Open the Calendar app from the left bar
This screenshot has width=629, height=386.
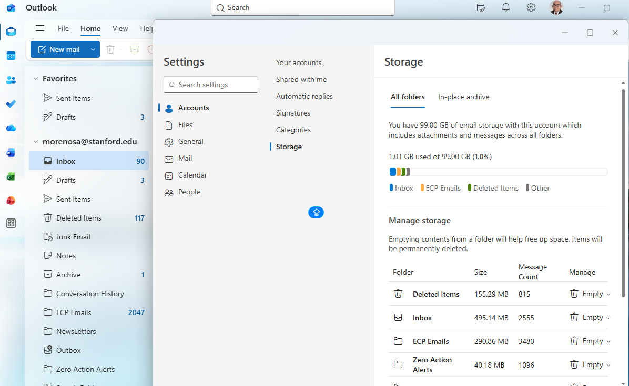(x=11, y=56)
